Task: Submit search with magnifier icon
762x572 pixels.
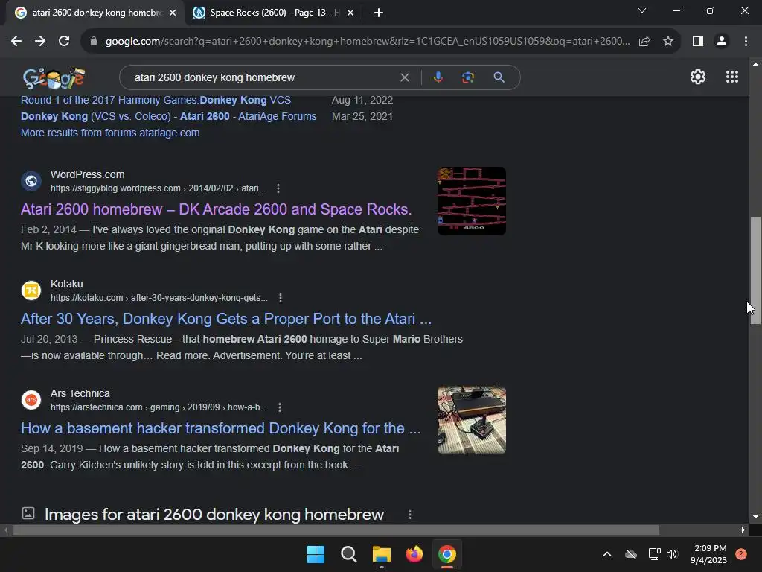Action: tap(499, 77)
